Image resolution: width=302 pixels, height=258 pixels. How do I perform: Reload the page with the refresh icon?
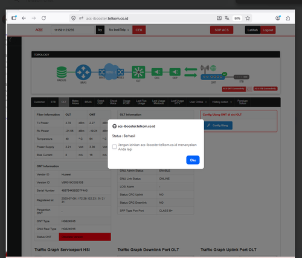(43, 18)
